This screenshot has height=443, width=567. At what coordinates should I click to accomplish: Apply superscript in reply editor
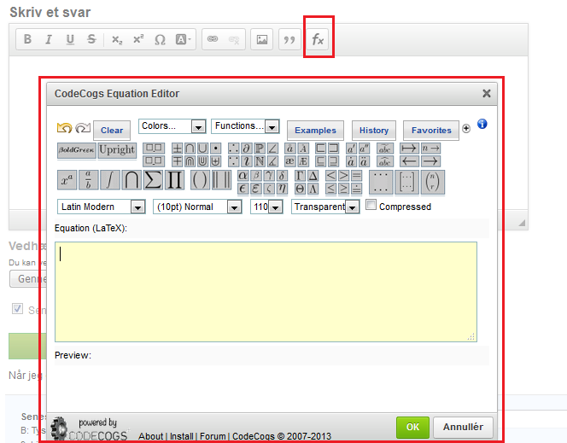[138, 39]
